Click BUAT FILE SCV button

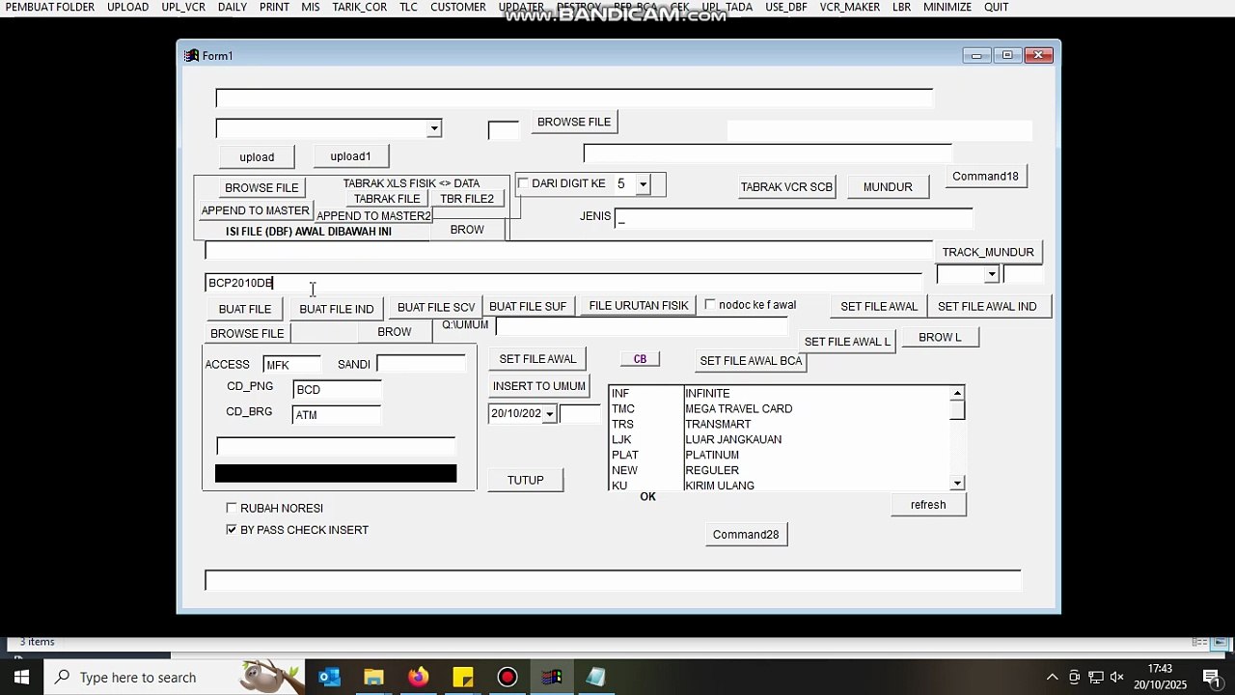point(436,307)
